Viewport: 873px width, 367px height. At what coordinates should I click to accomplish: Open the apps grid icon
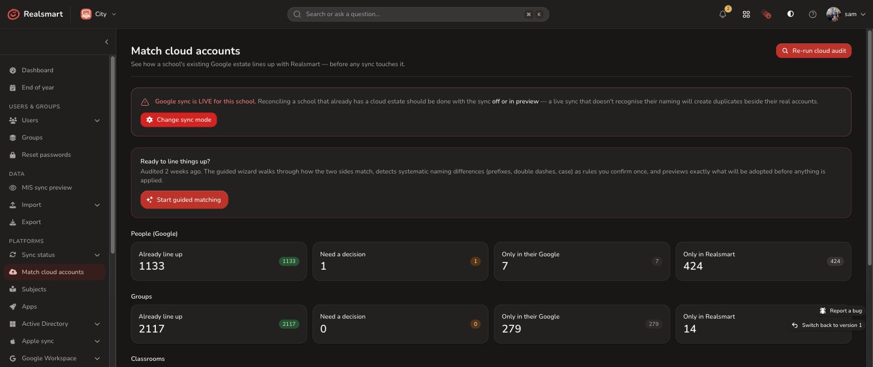coord(746,14)
